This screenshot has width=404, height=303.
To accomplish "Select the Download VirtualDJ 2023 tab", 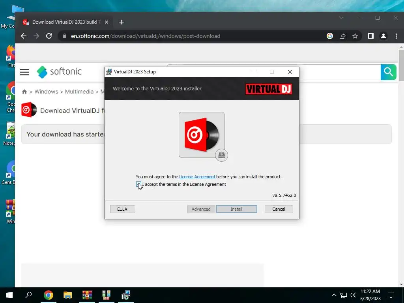I will pyautogui.click(x=66, y=22).
